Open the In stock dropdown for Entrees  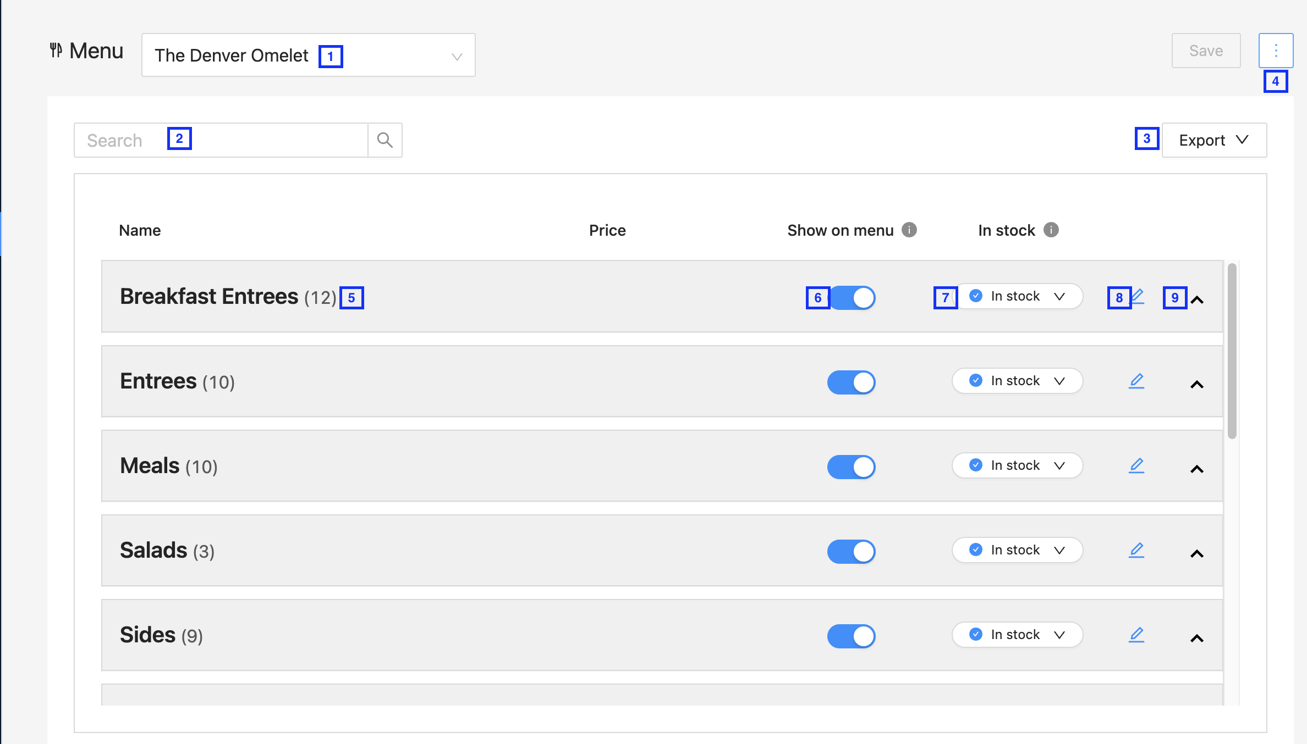coord(1018,381)
